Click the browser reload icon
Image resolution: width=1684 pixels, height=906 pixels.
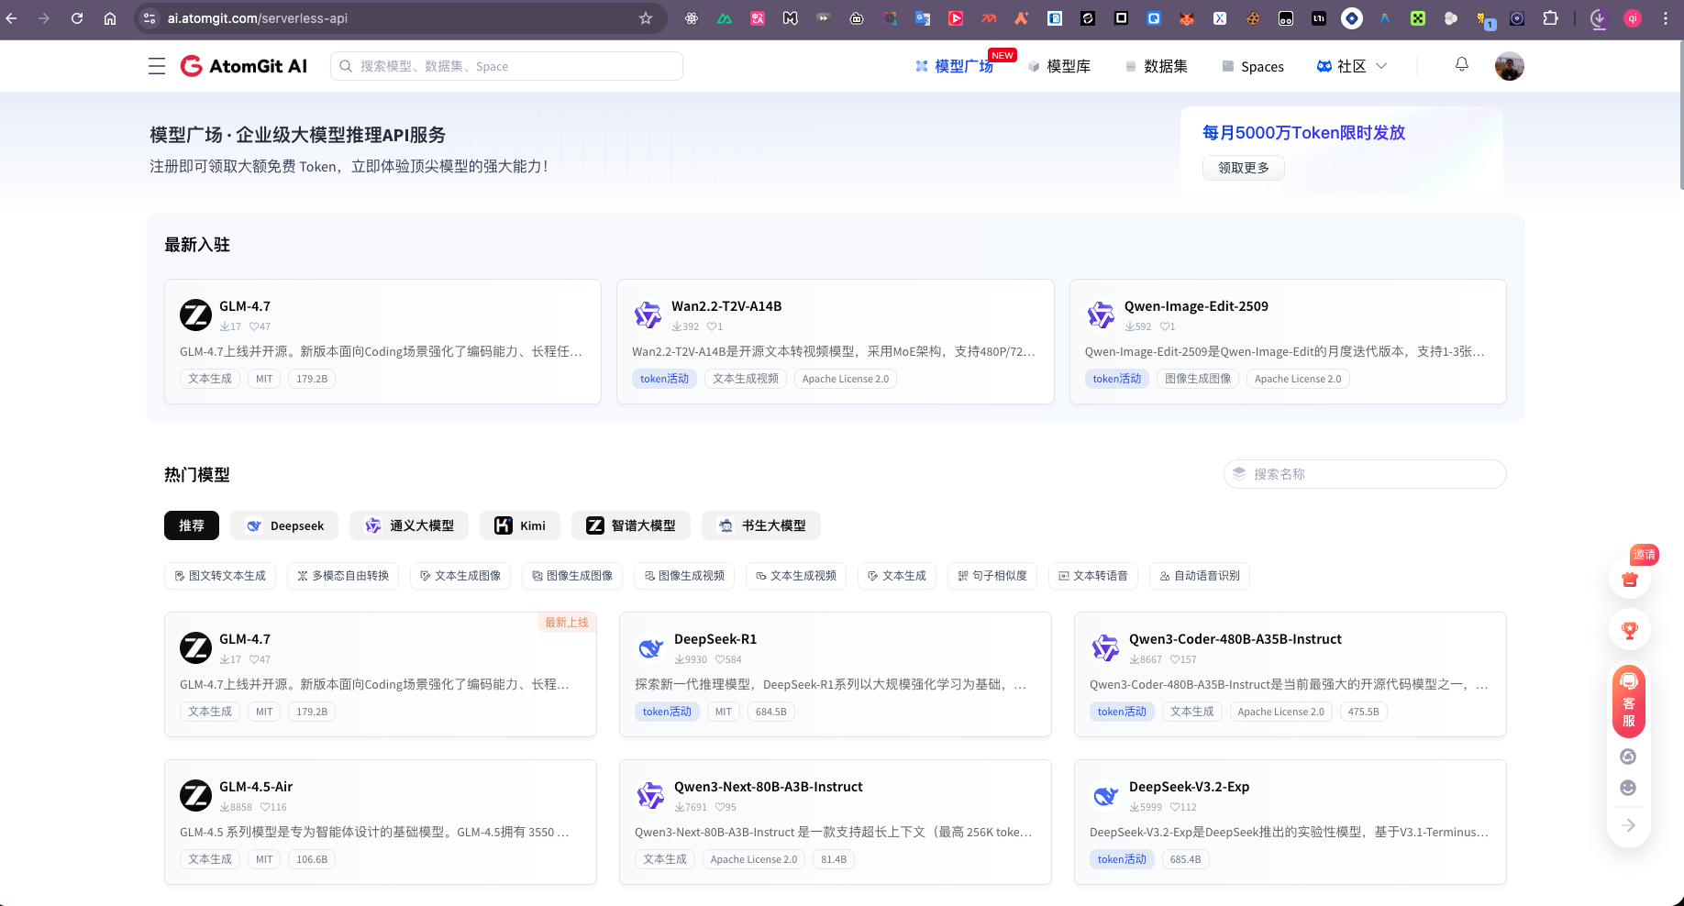click(77, 18)
